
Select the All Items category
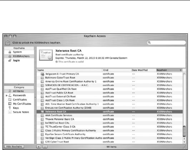click(19, 91)
